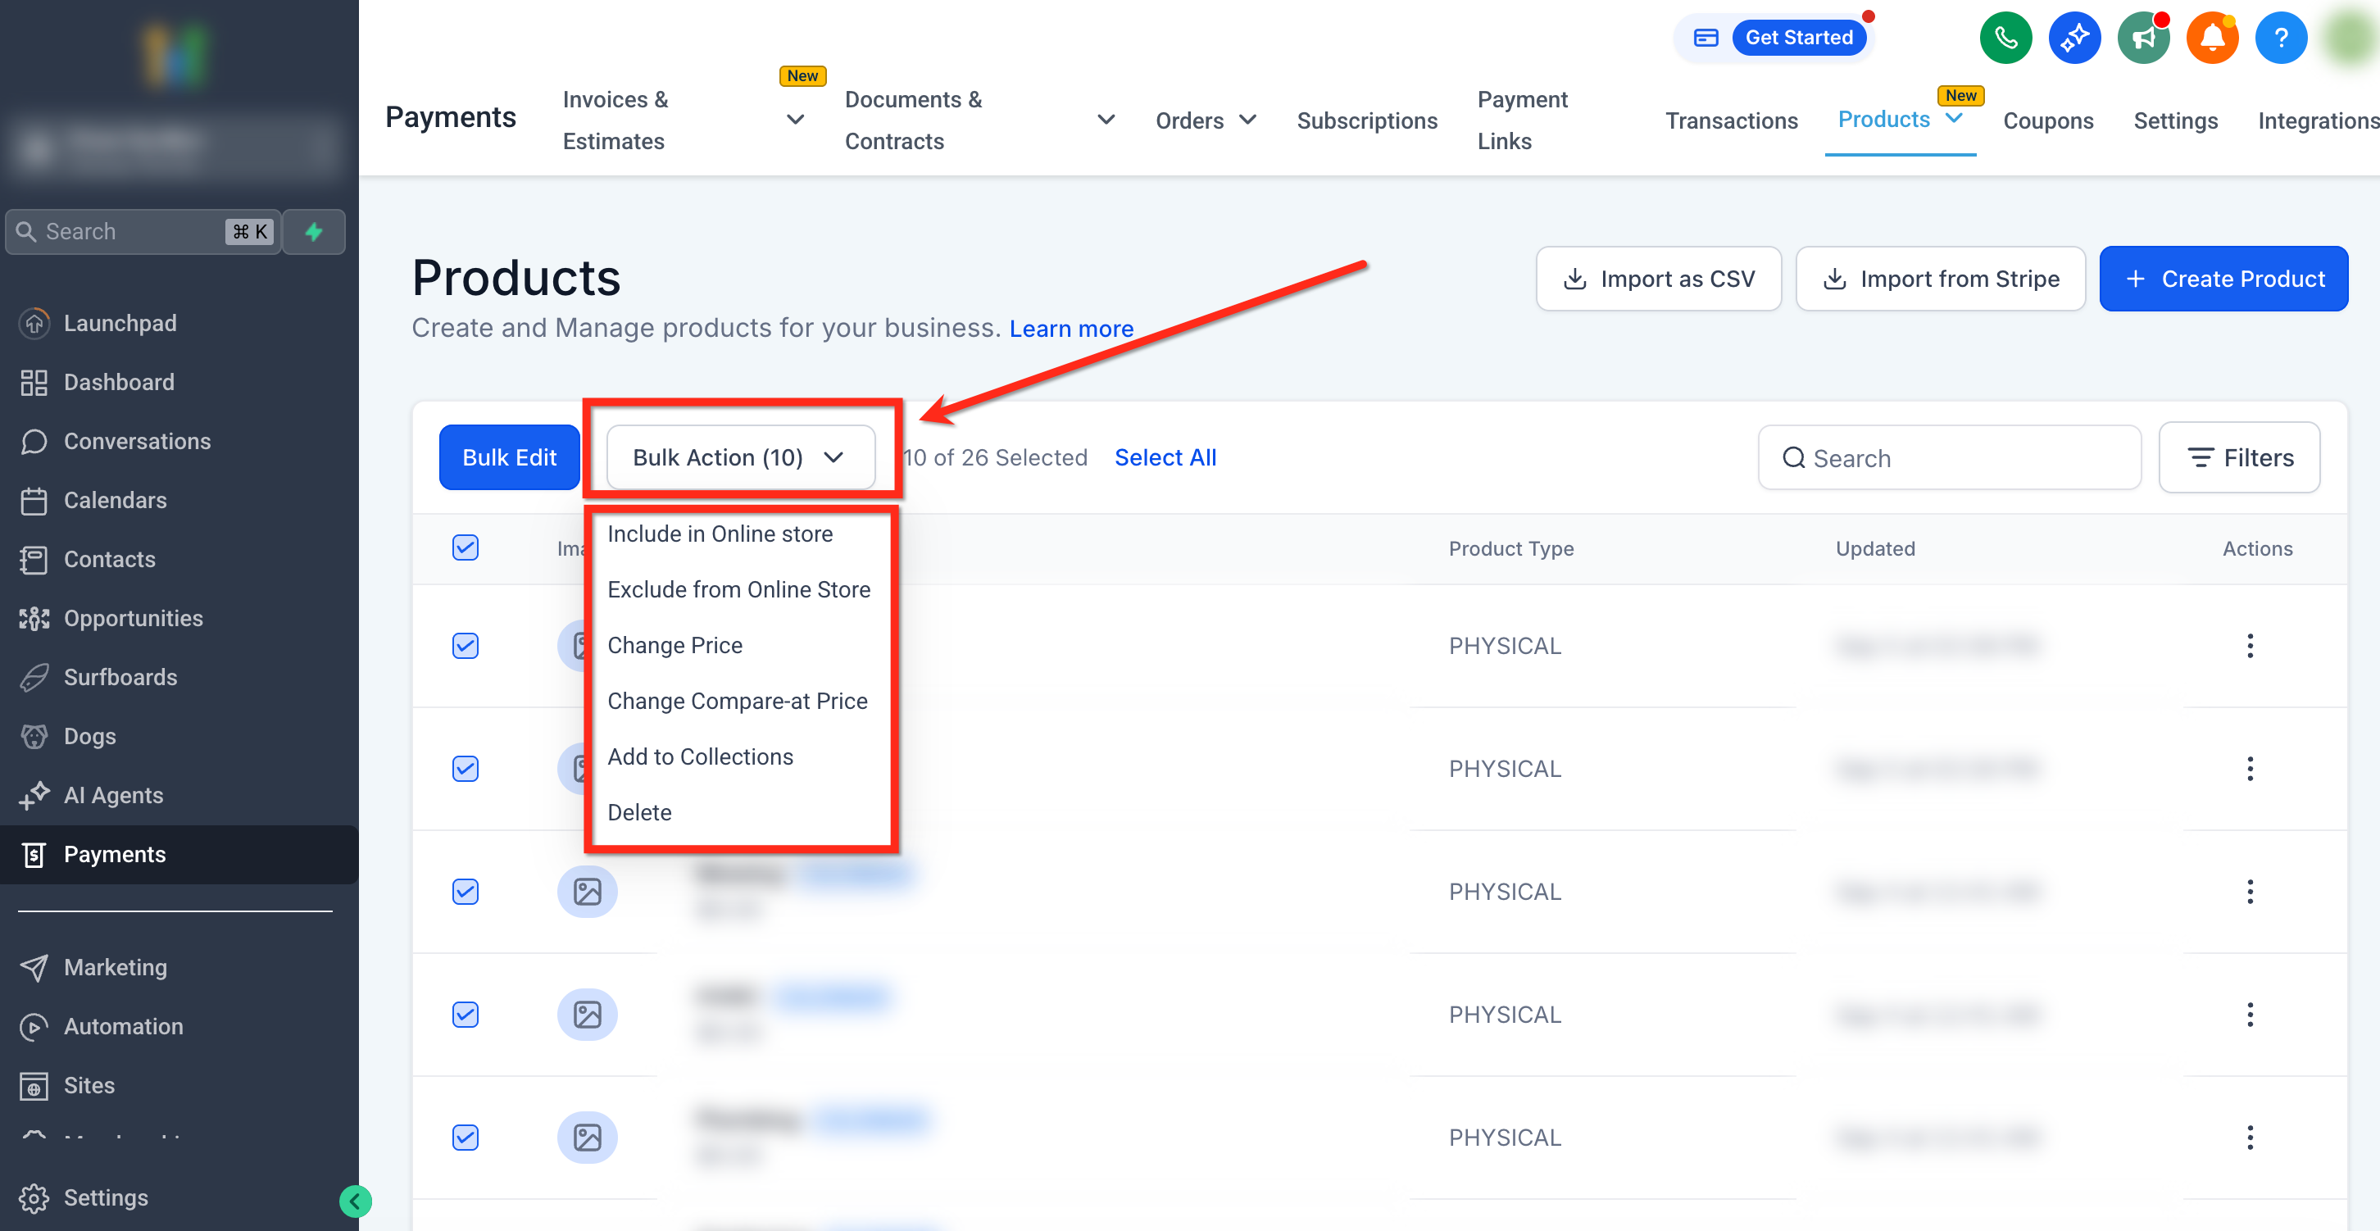Image resolution: width=2380 pixels, height=1231 pixels.
Task: Expand the Orders dropdown chevron
Action: 1247,120
